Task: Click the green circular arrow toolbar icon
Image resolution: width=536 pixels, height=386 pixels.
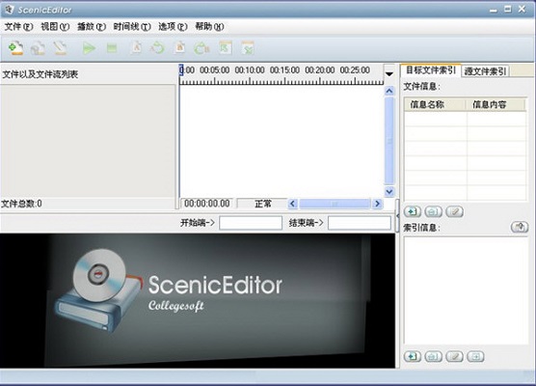Action: (157, 48)
